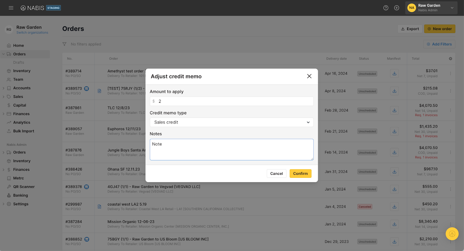
Task: Click the Amount to apply field
Action: pos(234,101)
